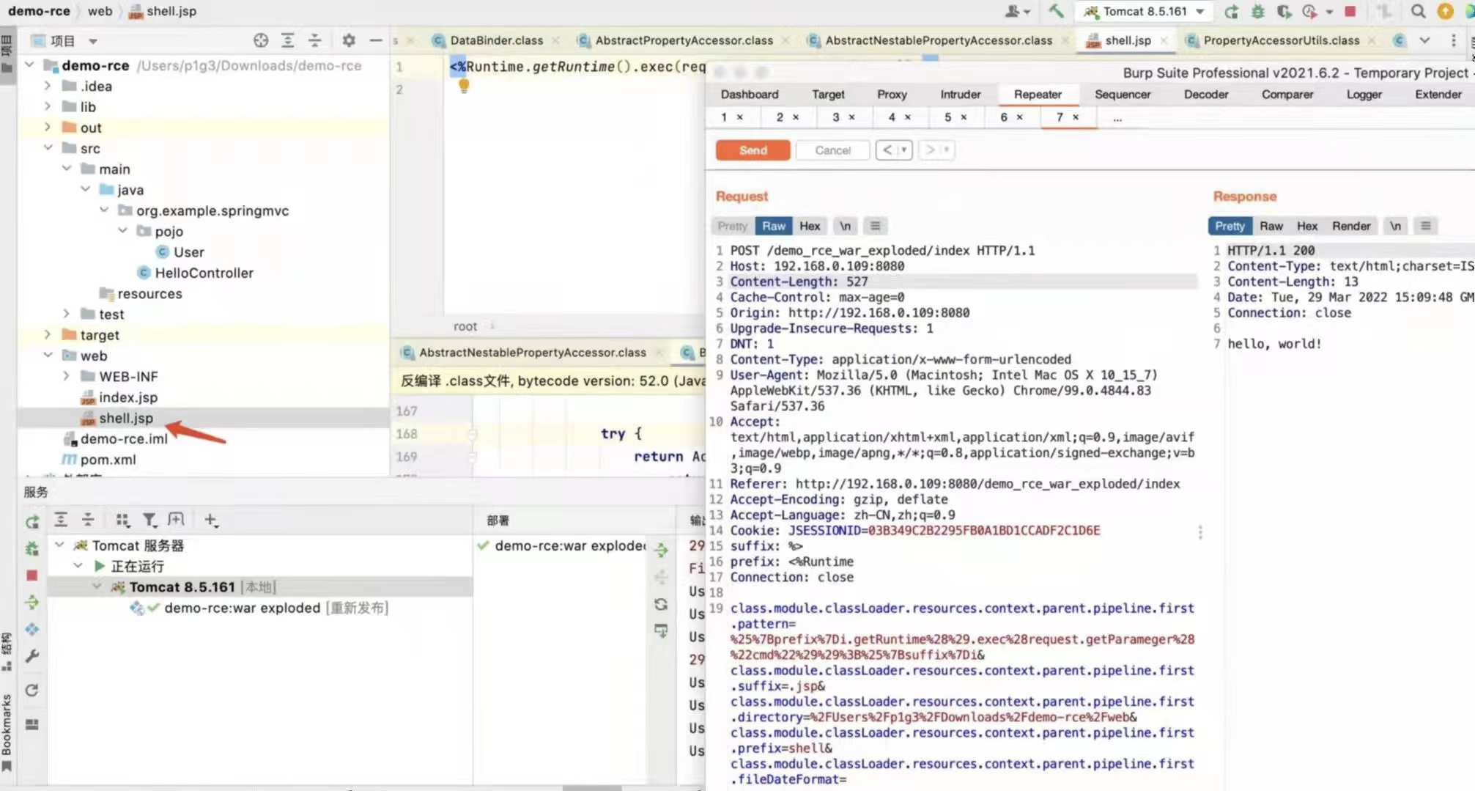Toggle the \n button in Response pane
Image resolution: width=1475 pixels, height=791 pixels.
click(x=1395, y=226)
